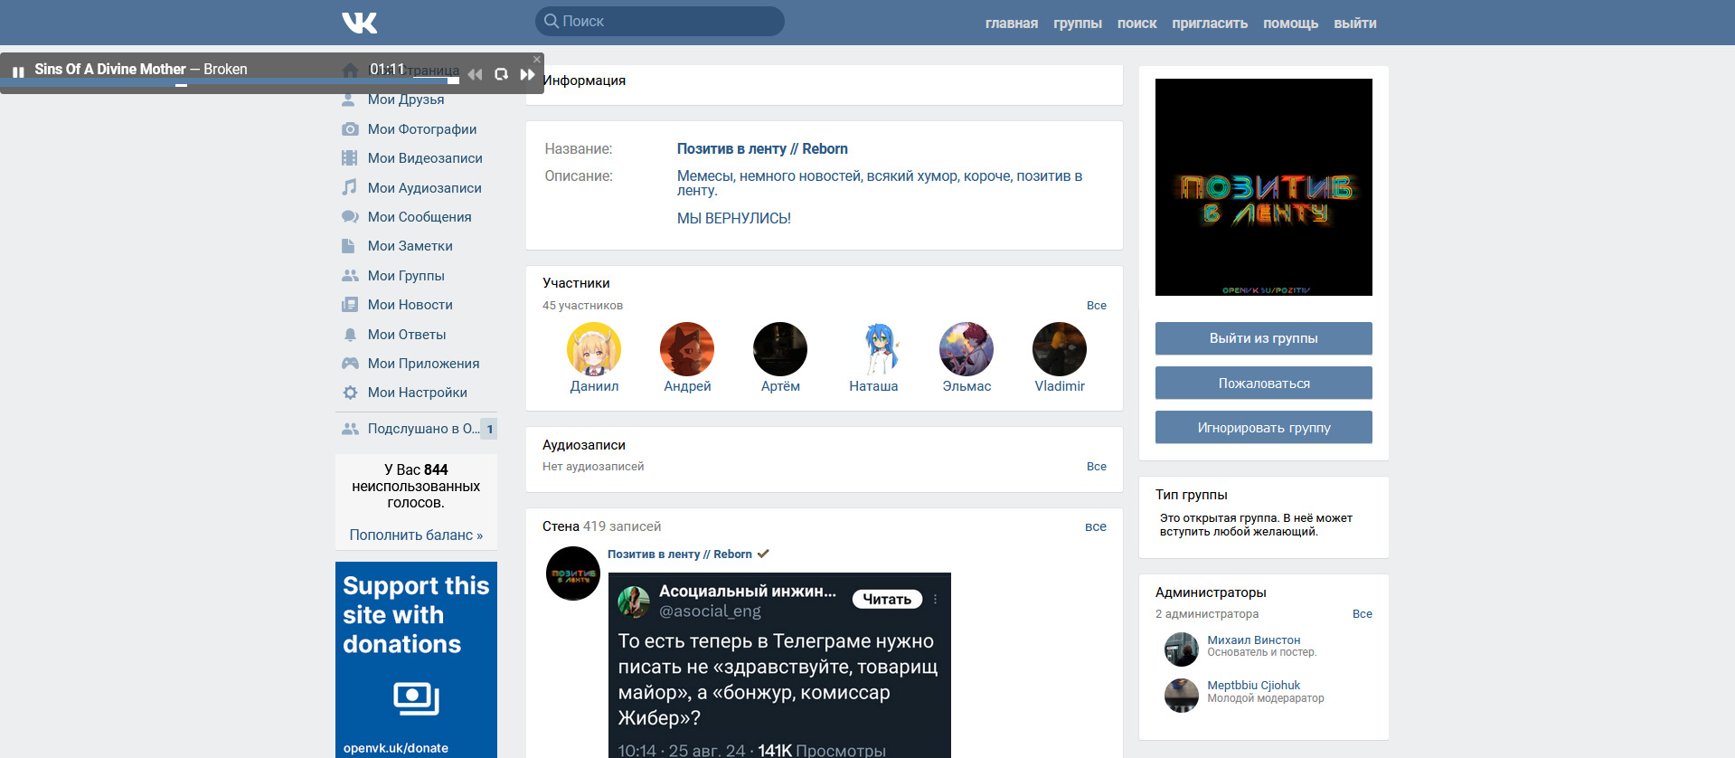Click the verified checkmark beside post author
Screen dimensions: 1735x758
(763, 554)
